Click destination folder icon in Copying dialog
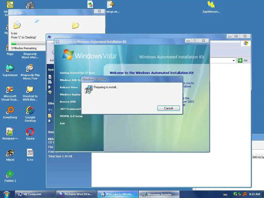The width and height of the screenshot is (264, 198). [76, 26]
